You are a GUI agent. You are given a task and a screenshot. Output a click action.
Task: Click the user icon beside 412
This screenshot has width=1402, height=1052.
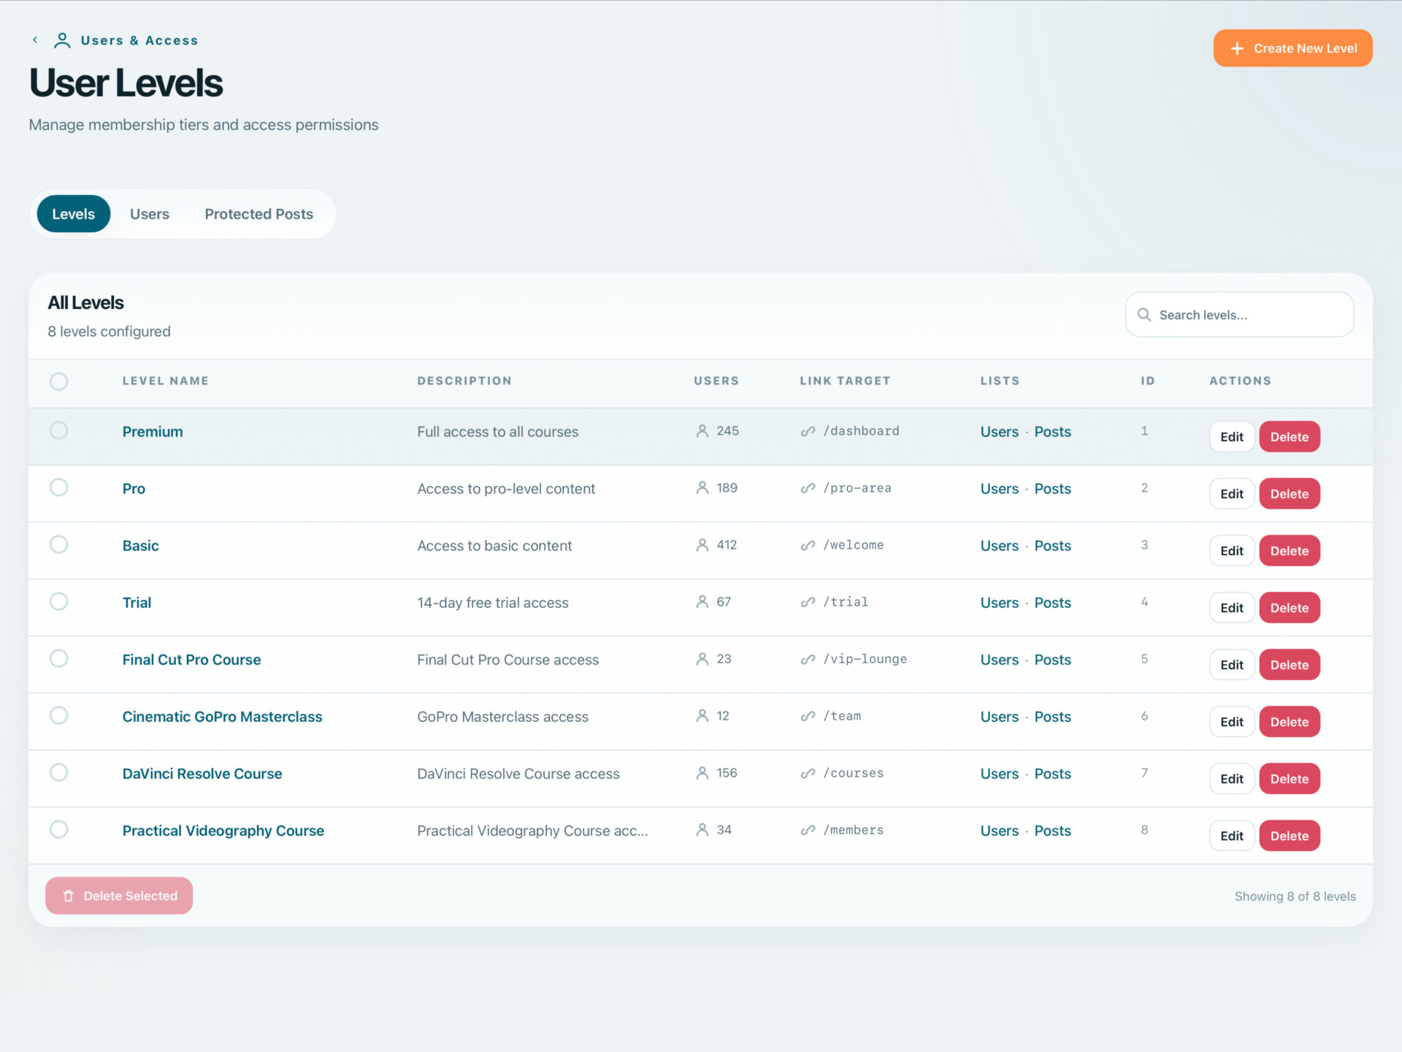coord(702,545)
